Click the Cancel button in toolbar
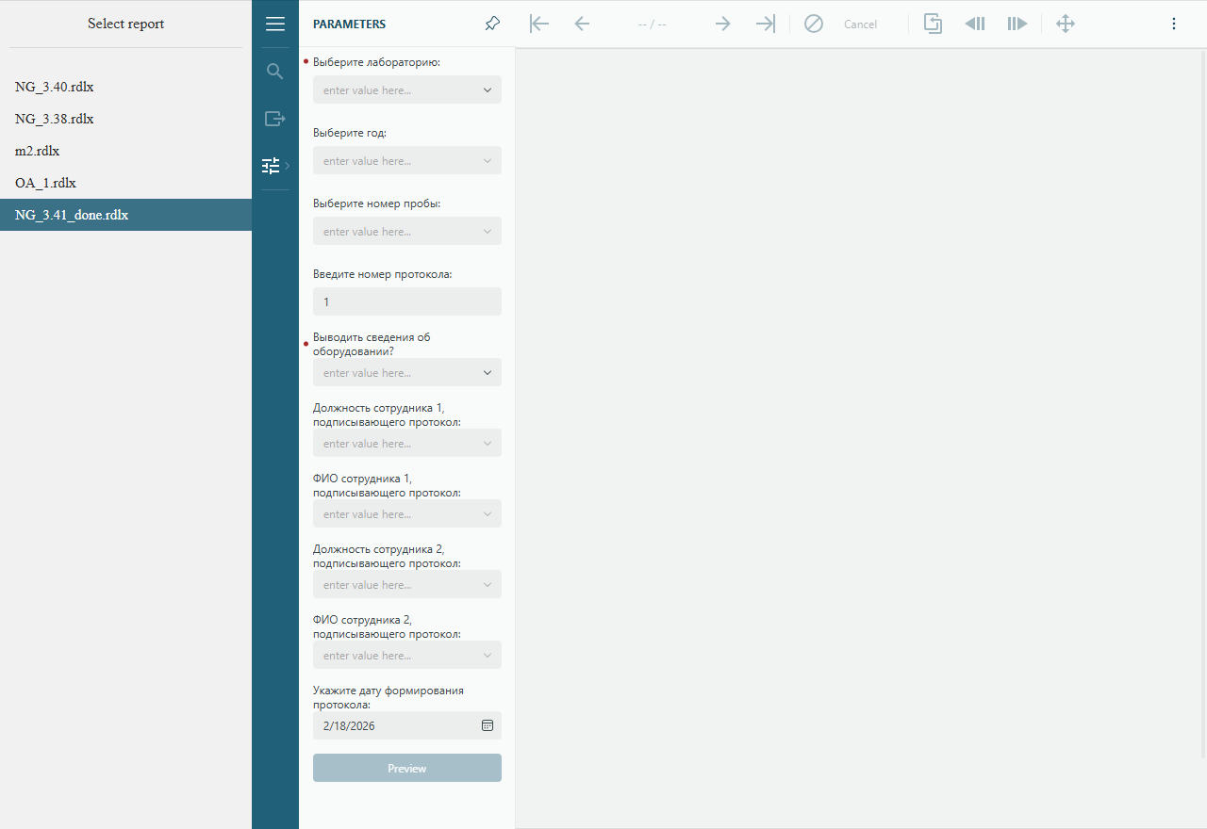Image resolution: width=1207 pixels, height=829 pixels. tap(859, 24)
